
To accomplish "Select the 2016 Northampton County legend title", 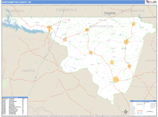I will coord(143,101).
